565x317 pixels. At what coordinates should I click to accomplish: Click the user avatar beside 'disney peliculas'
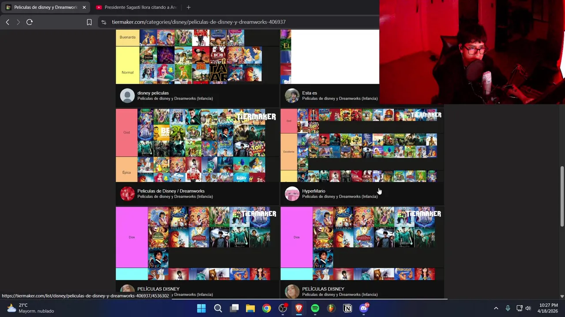click(127, 96)
